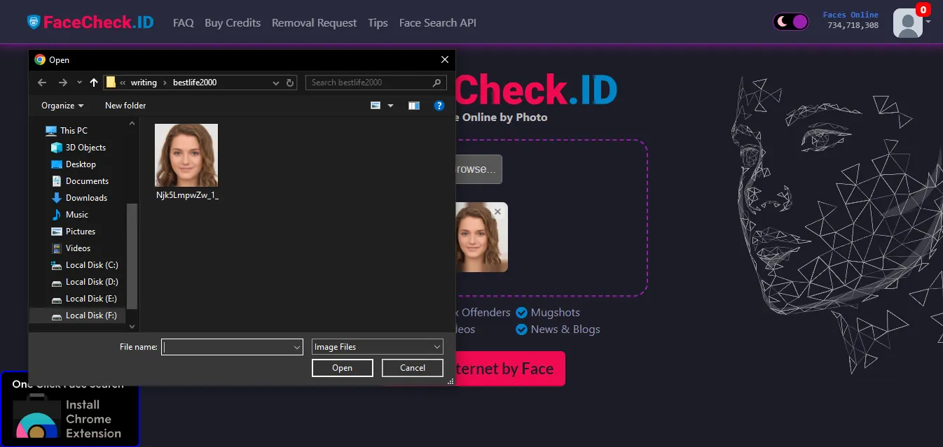Select the Njk5LmpwZw_1_ image thumbnail
This screenshot has width=943, height=447.
coord(186,155)
